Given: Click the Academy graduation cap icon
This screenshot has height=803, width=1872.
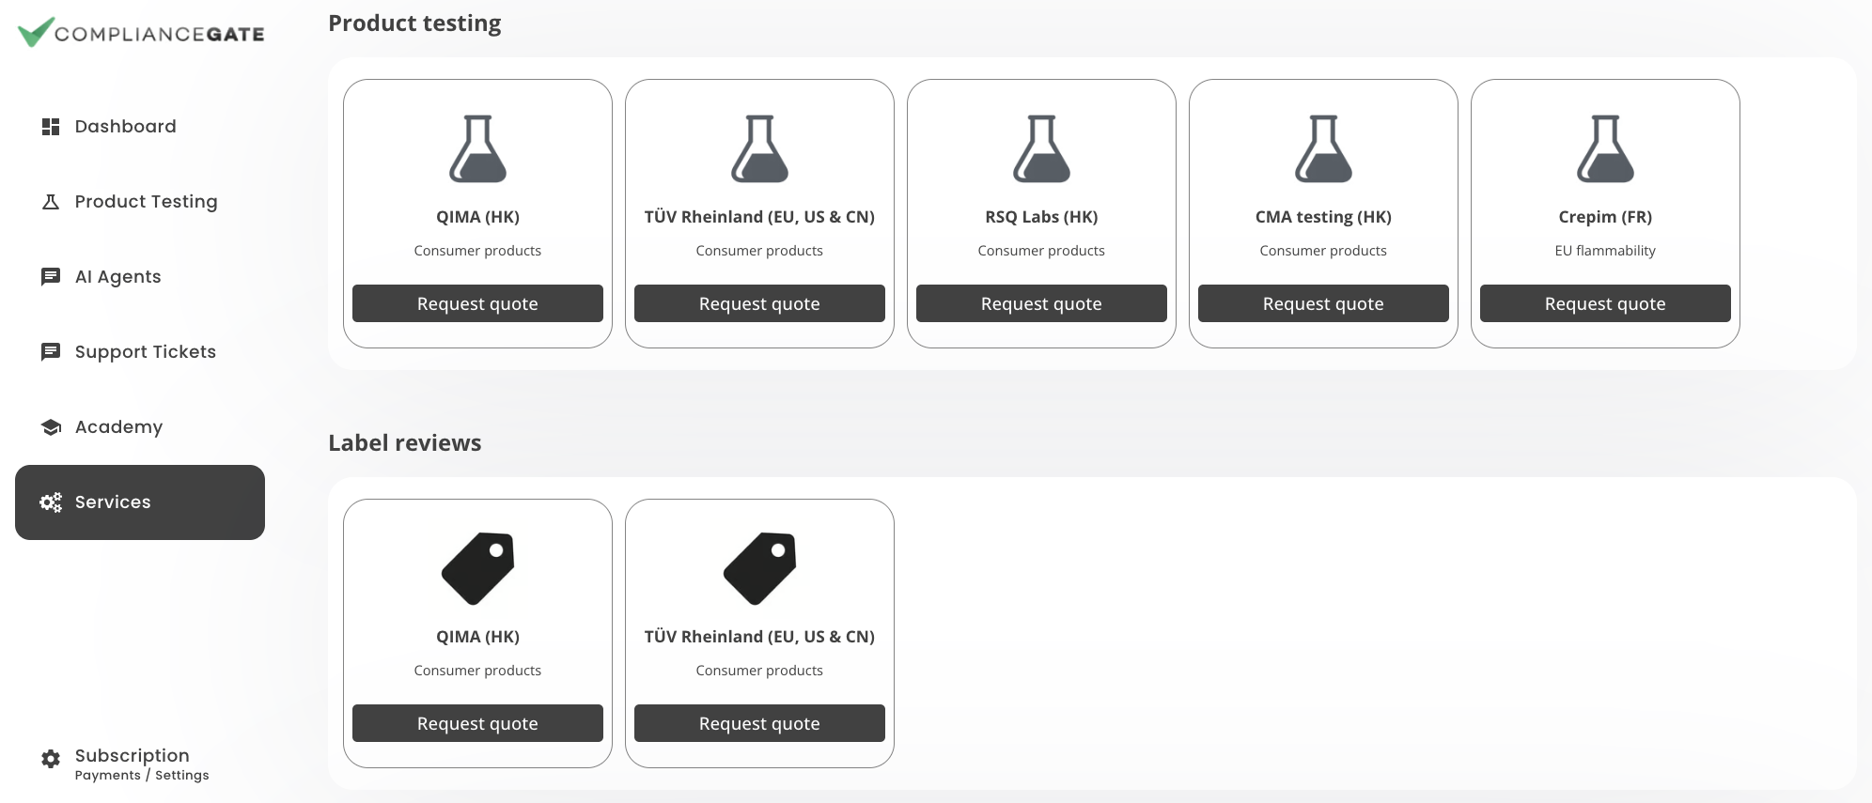Looking at the screenshot, I should (51, 427).
